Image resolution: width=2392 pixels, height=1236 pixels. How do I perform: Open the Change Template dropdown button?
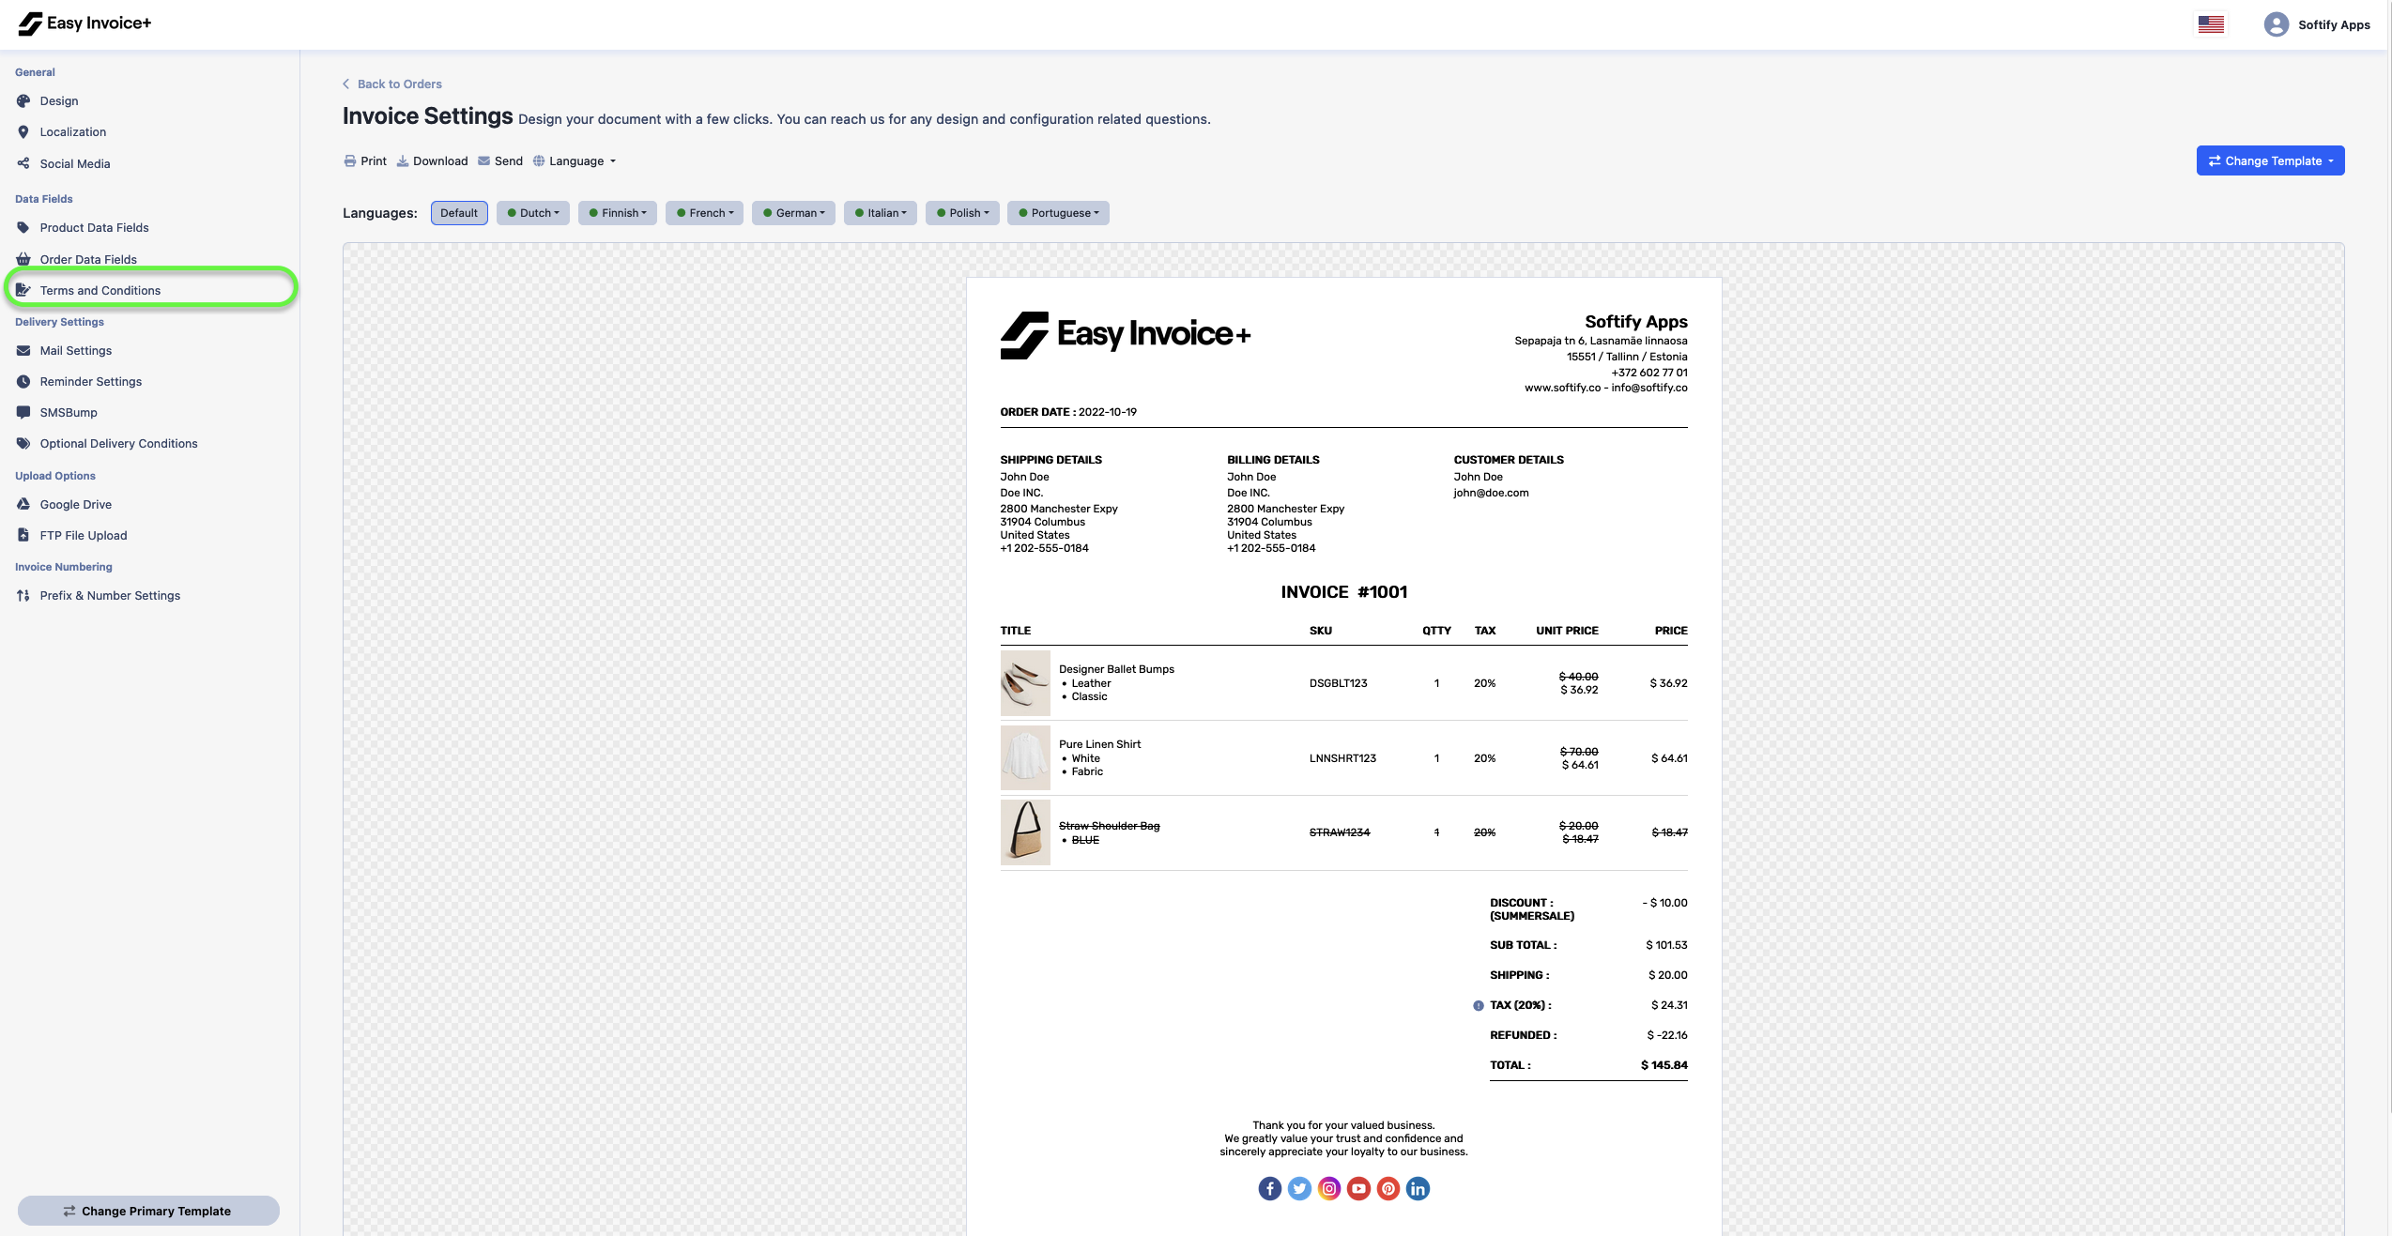(2270, 160)
